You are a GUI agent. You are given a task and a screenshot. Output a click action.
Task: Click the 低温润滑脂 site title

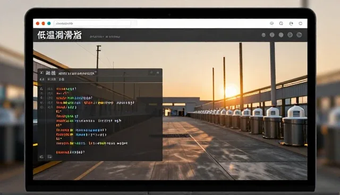pyautogui.click(x=59, y=35)
